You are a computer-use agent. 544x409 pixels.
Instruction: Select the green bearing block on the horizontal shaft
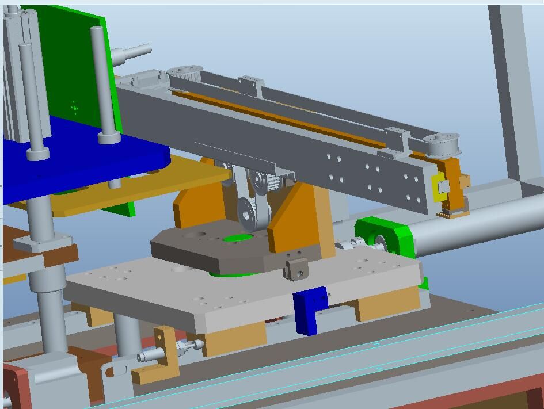click(x=385, y=238)
